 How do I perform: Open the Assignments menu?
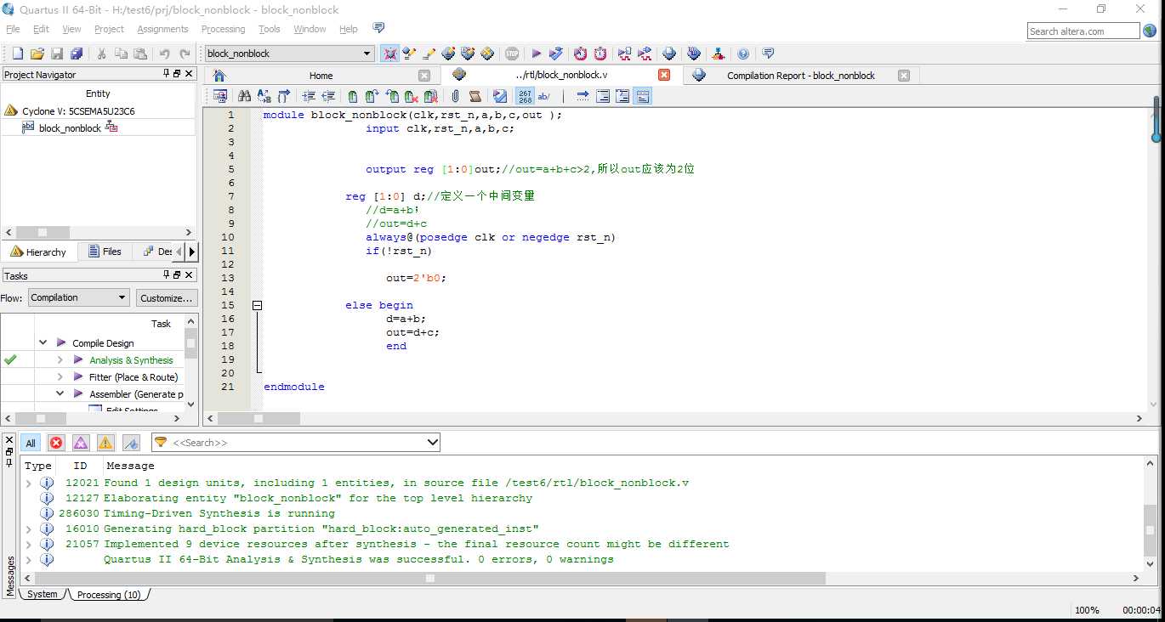pyautogui.click(x=162, y=29)
